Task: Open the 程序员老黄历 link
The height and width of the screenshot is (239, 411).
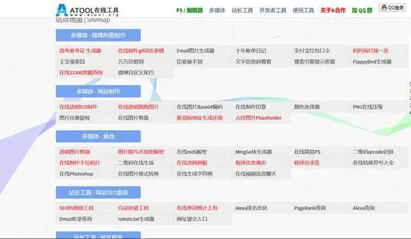Action: (x=250, y=163)
